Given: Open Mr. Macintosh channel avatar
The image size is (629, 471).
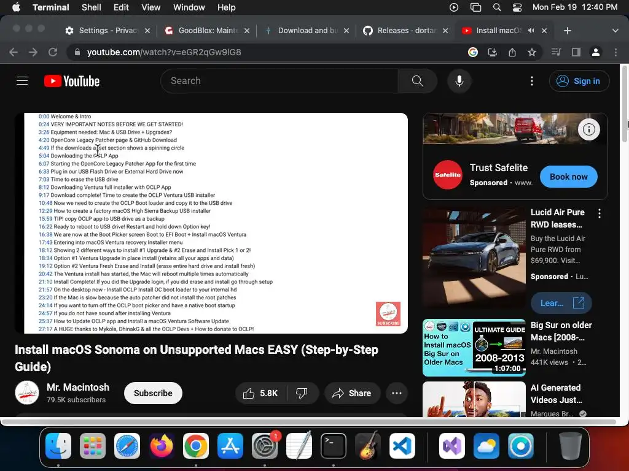Looking at the screenshot, I should coord(27,393).
